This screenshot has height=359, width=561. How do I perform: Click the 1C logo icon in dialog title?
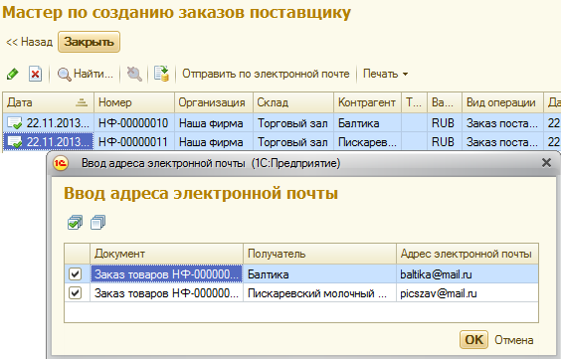[x=61, y=163]
